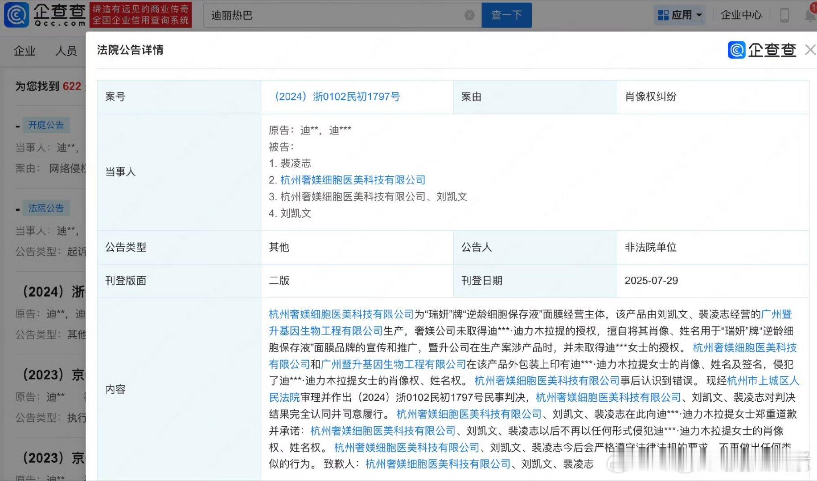Viewport: 817px width, 481px height.
Task: Click the mobile phone icon in header
Action: coord(784,15)
